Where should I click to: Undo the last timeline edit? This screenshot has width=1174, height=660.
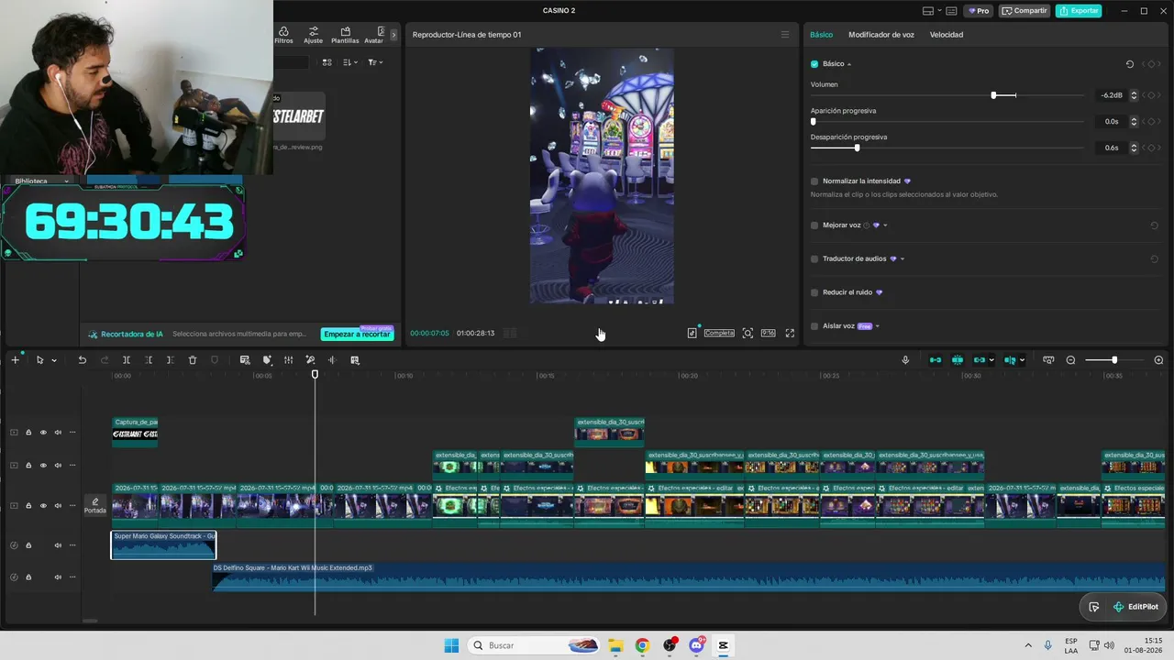pyautogui.click(x=82, y=360)
